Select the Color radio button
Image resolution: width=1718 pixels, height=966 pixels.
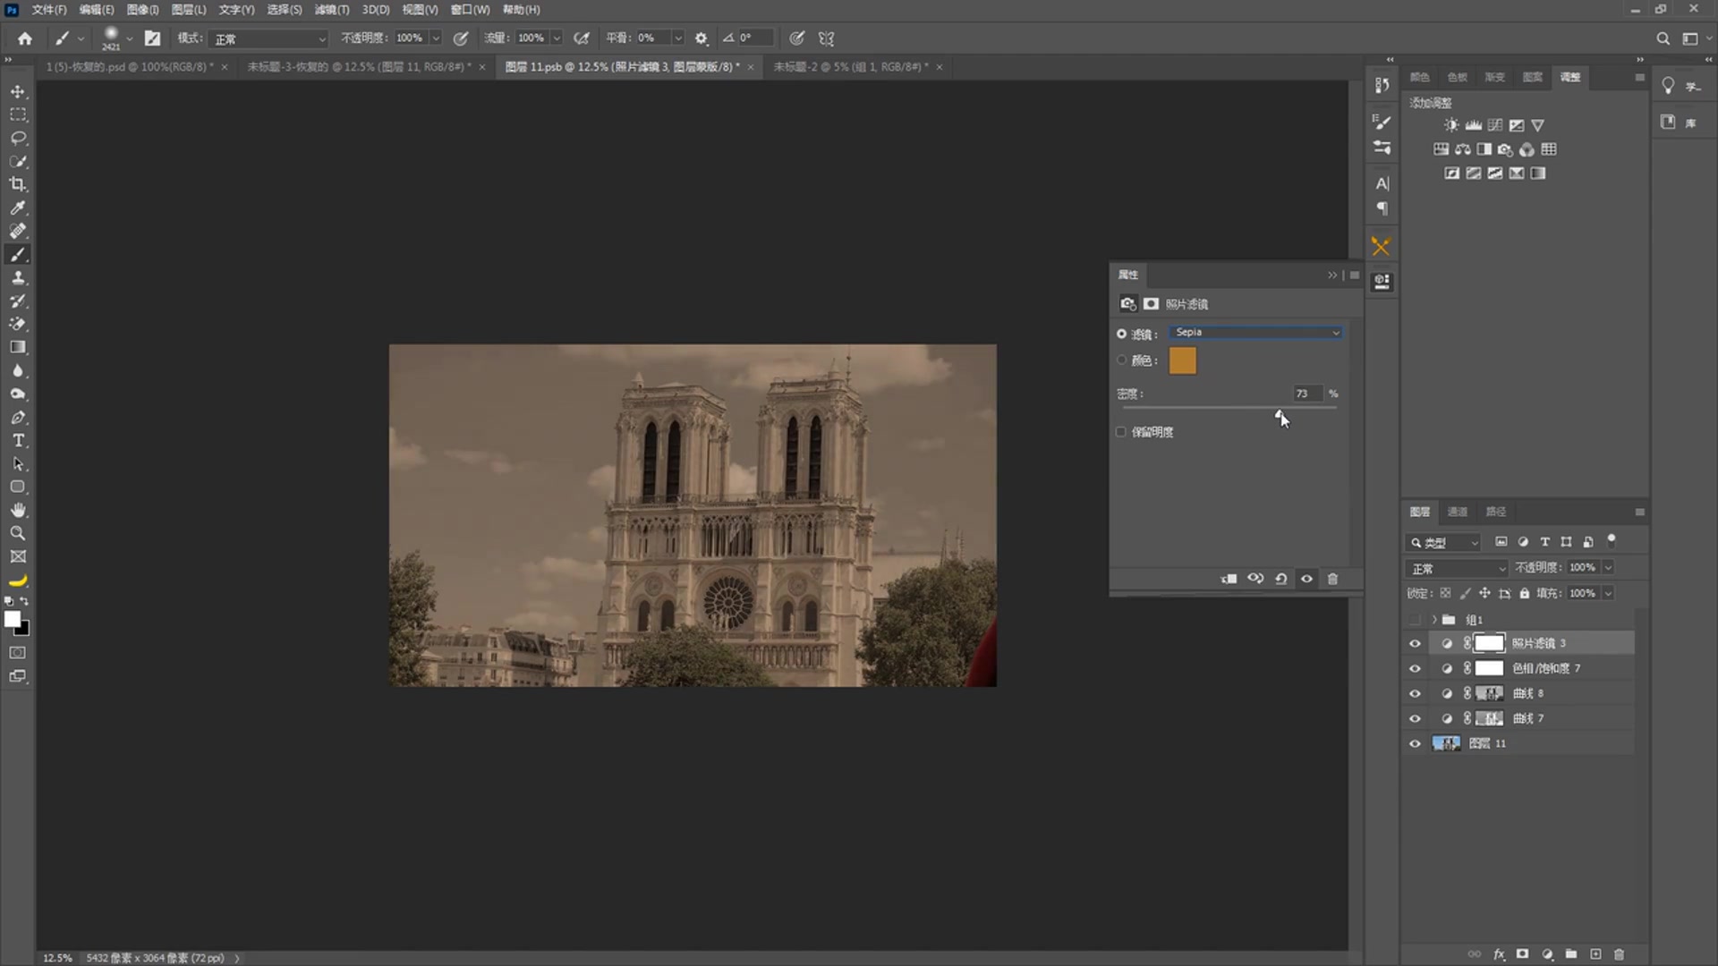(x=1121, y=360)
